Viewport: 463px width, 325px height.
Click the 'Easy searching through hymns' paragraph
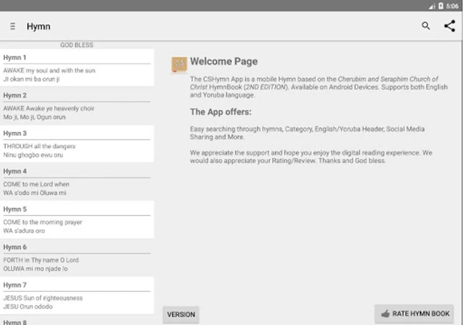(x=307, y=133)
